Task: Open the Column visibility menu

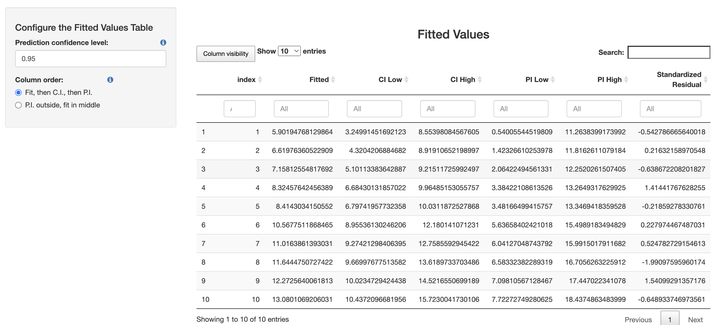Action: (225, 54)
